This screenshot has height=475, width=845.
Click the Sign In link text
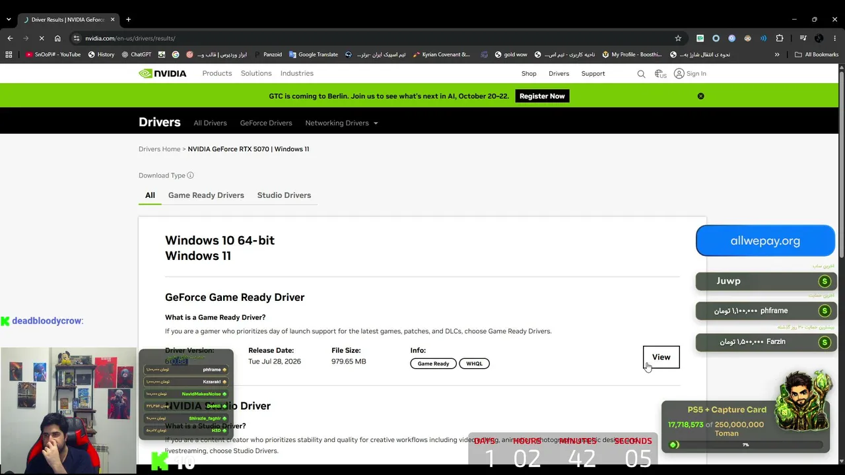[696, 74]
